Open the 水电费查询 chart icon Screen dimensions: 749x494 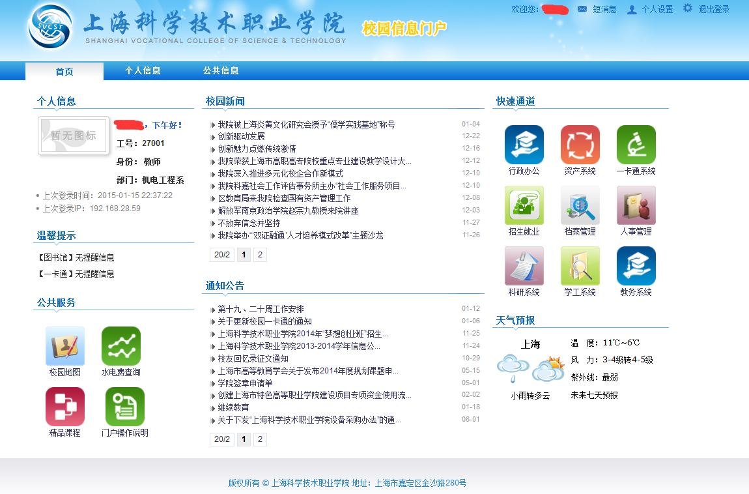(x=120, y=346)
